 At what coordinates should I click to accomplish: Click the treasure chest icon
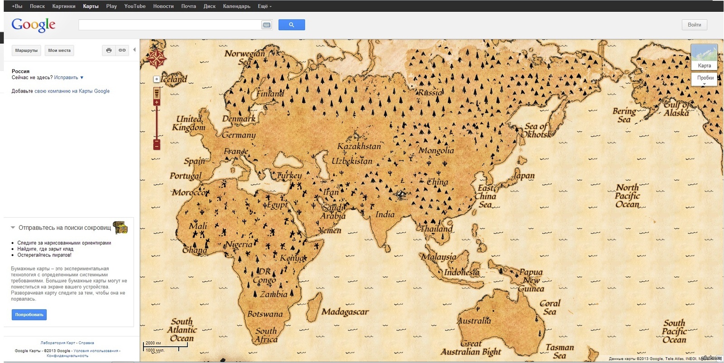(x=120, y=228)
